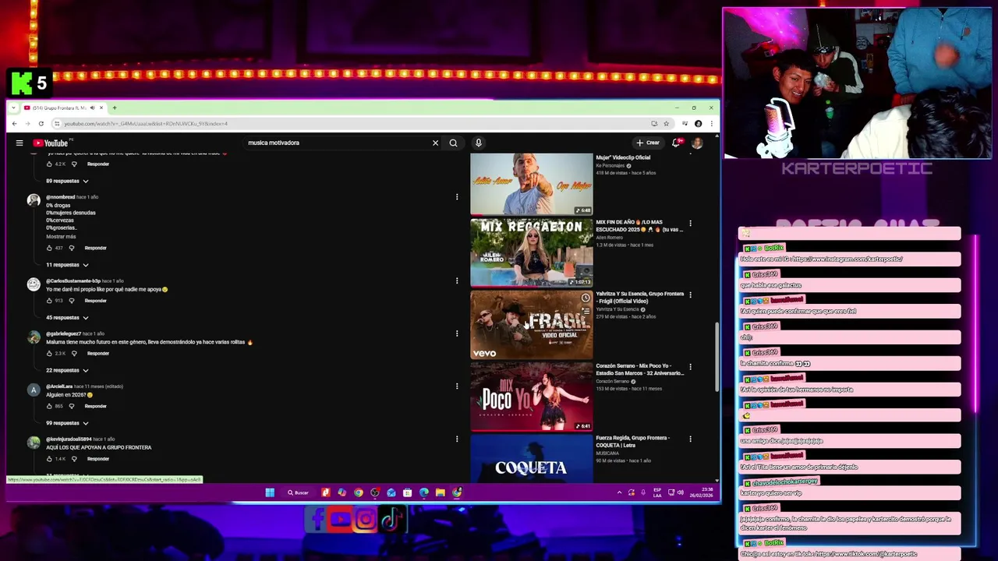The image size is (998, 561).
Task: Mute the Grupo Frontera tab audio
Action: pos(92,108)
